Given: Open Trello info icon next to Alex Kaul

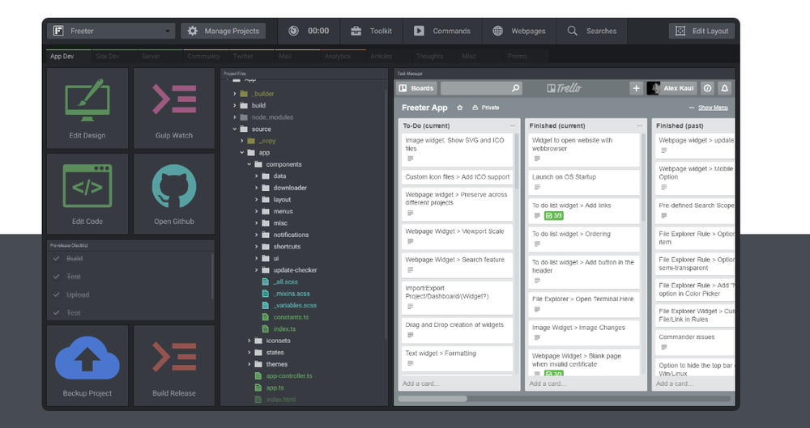Looking at the screenshot, I should point(708,88).
